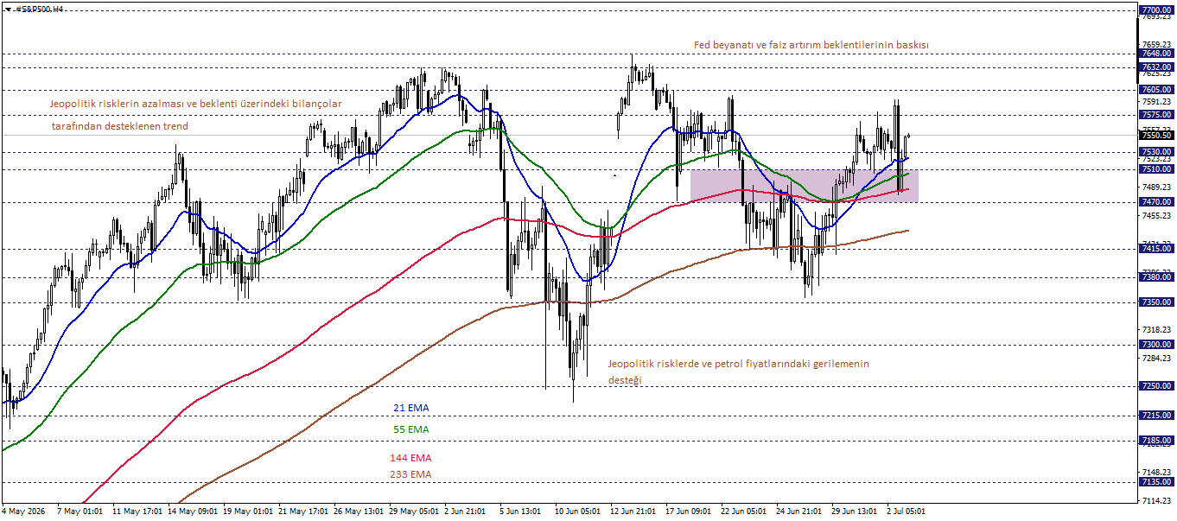
Task: Click the 26 May 13:01 time label
Action: pos(359,511)
